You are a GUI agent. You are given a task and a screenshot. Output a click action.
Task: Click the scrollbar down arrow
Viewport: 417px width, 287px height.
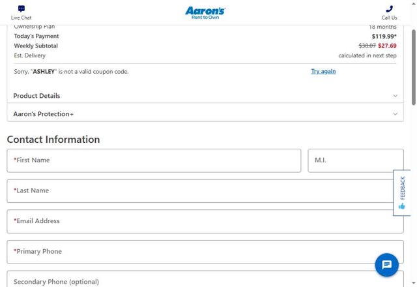click(414, 283)
